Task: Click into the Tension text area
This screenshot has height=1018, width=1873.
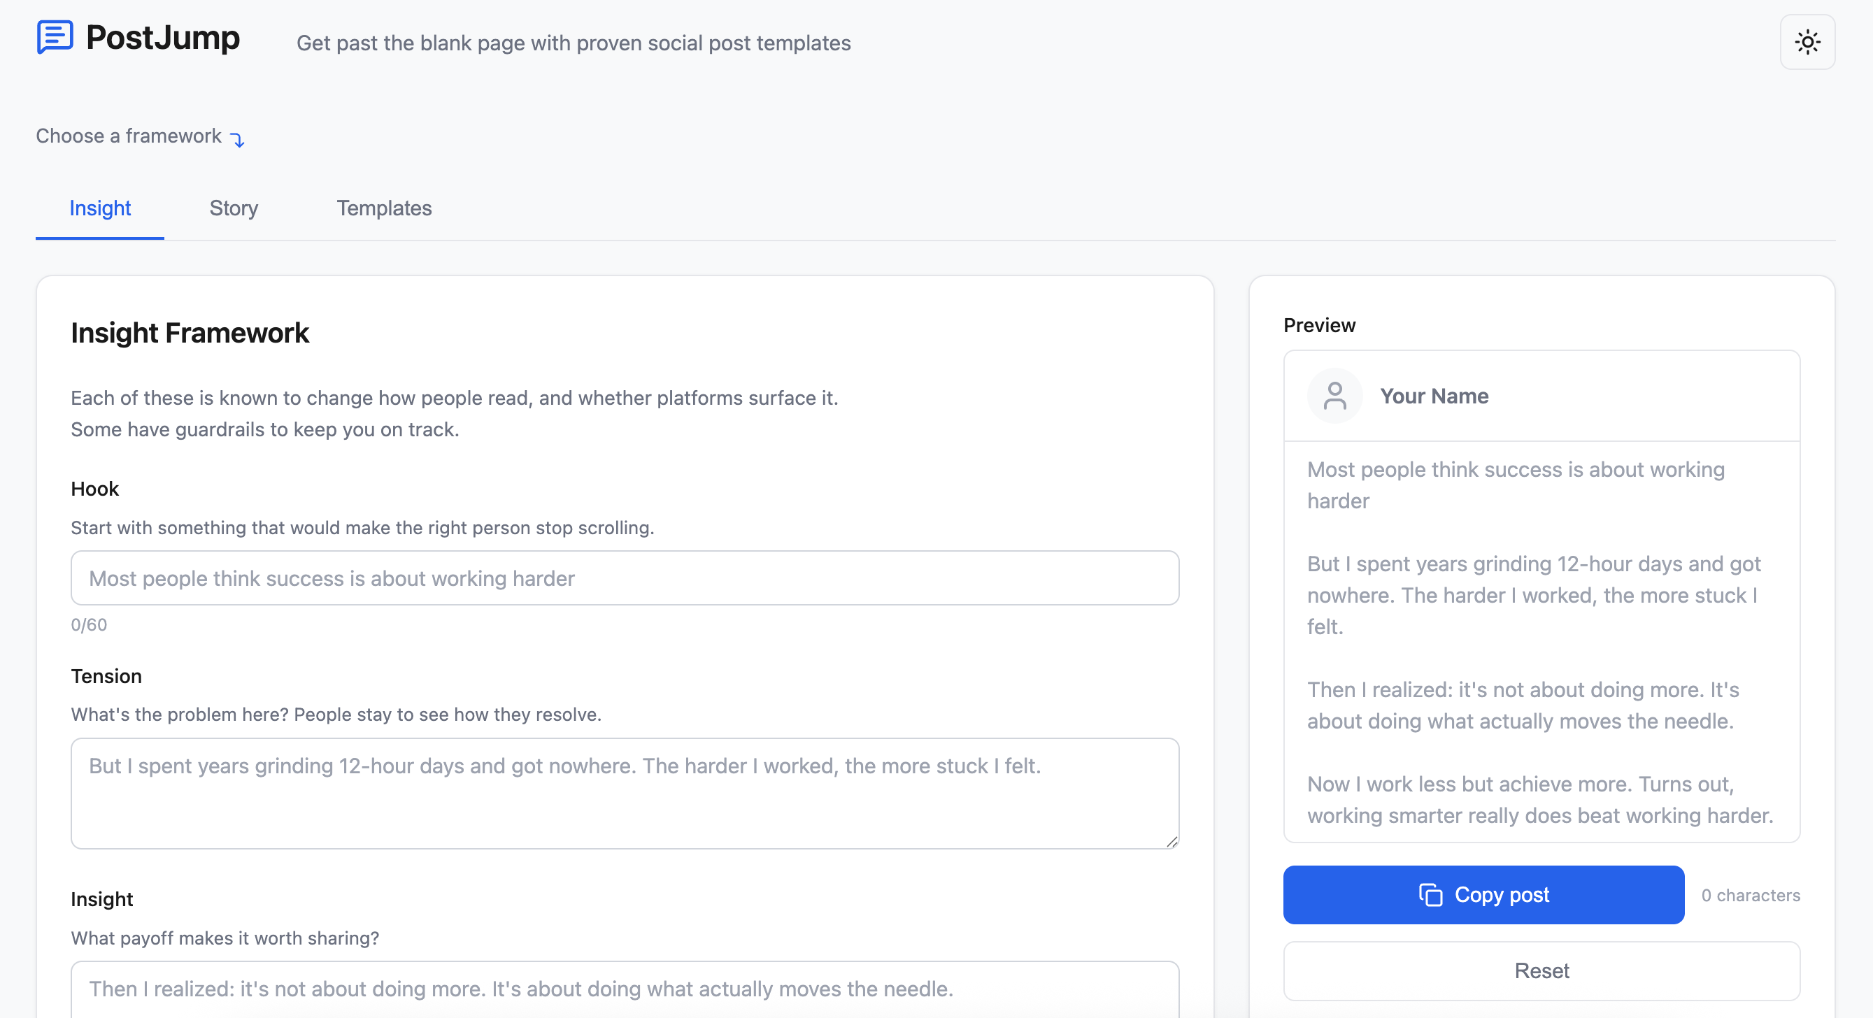Action: [x=625, y=793]
